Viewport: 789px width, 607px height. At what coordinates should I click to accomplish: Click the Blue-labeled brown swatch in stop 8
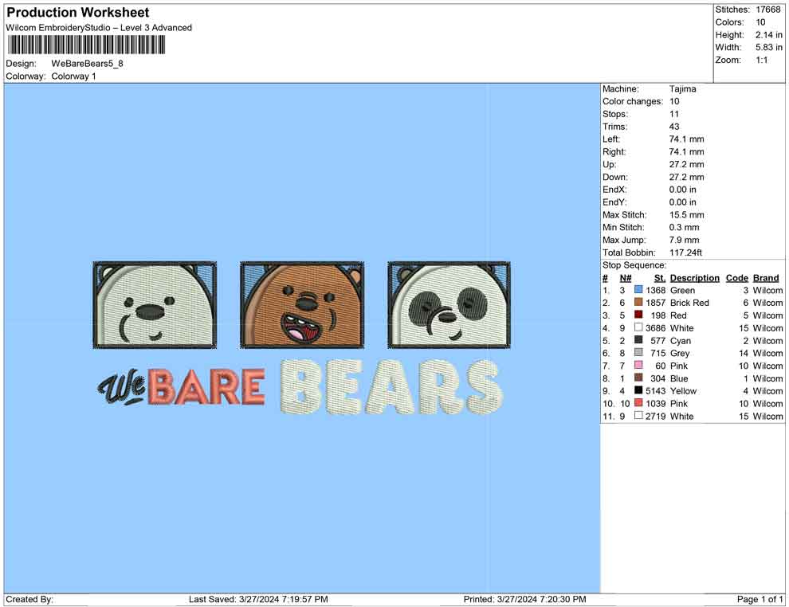pos(638,378)
